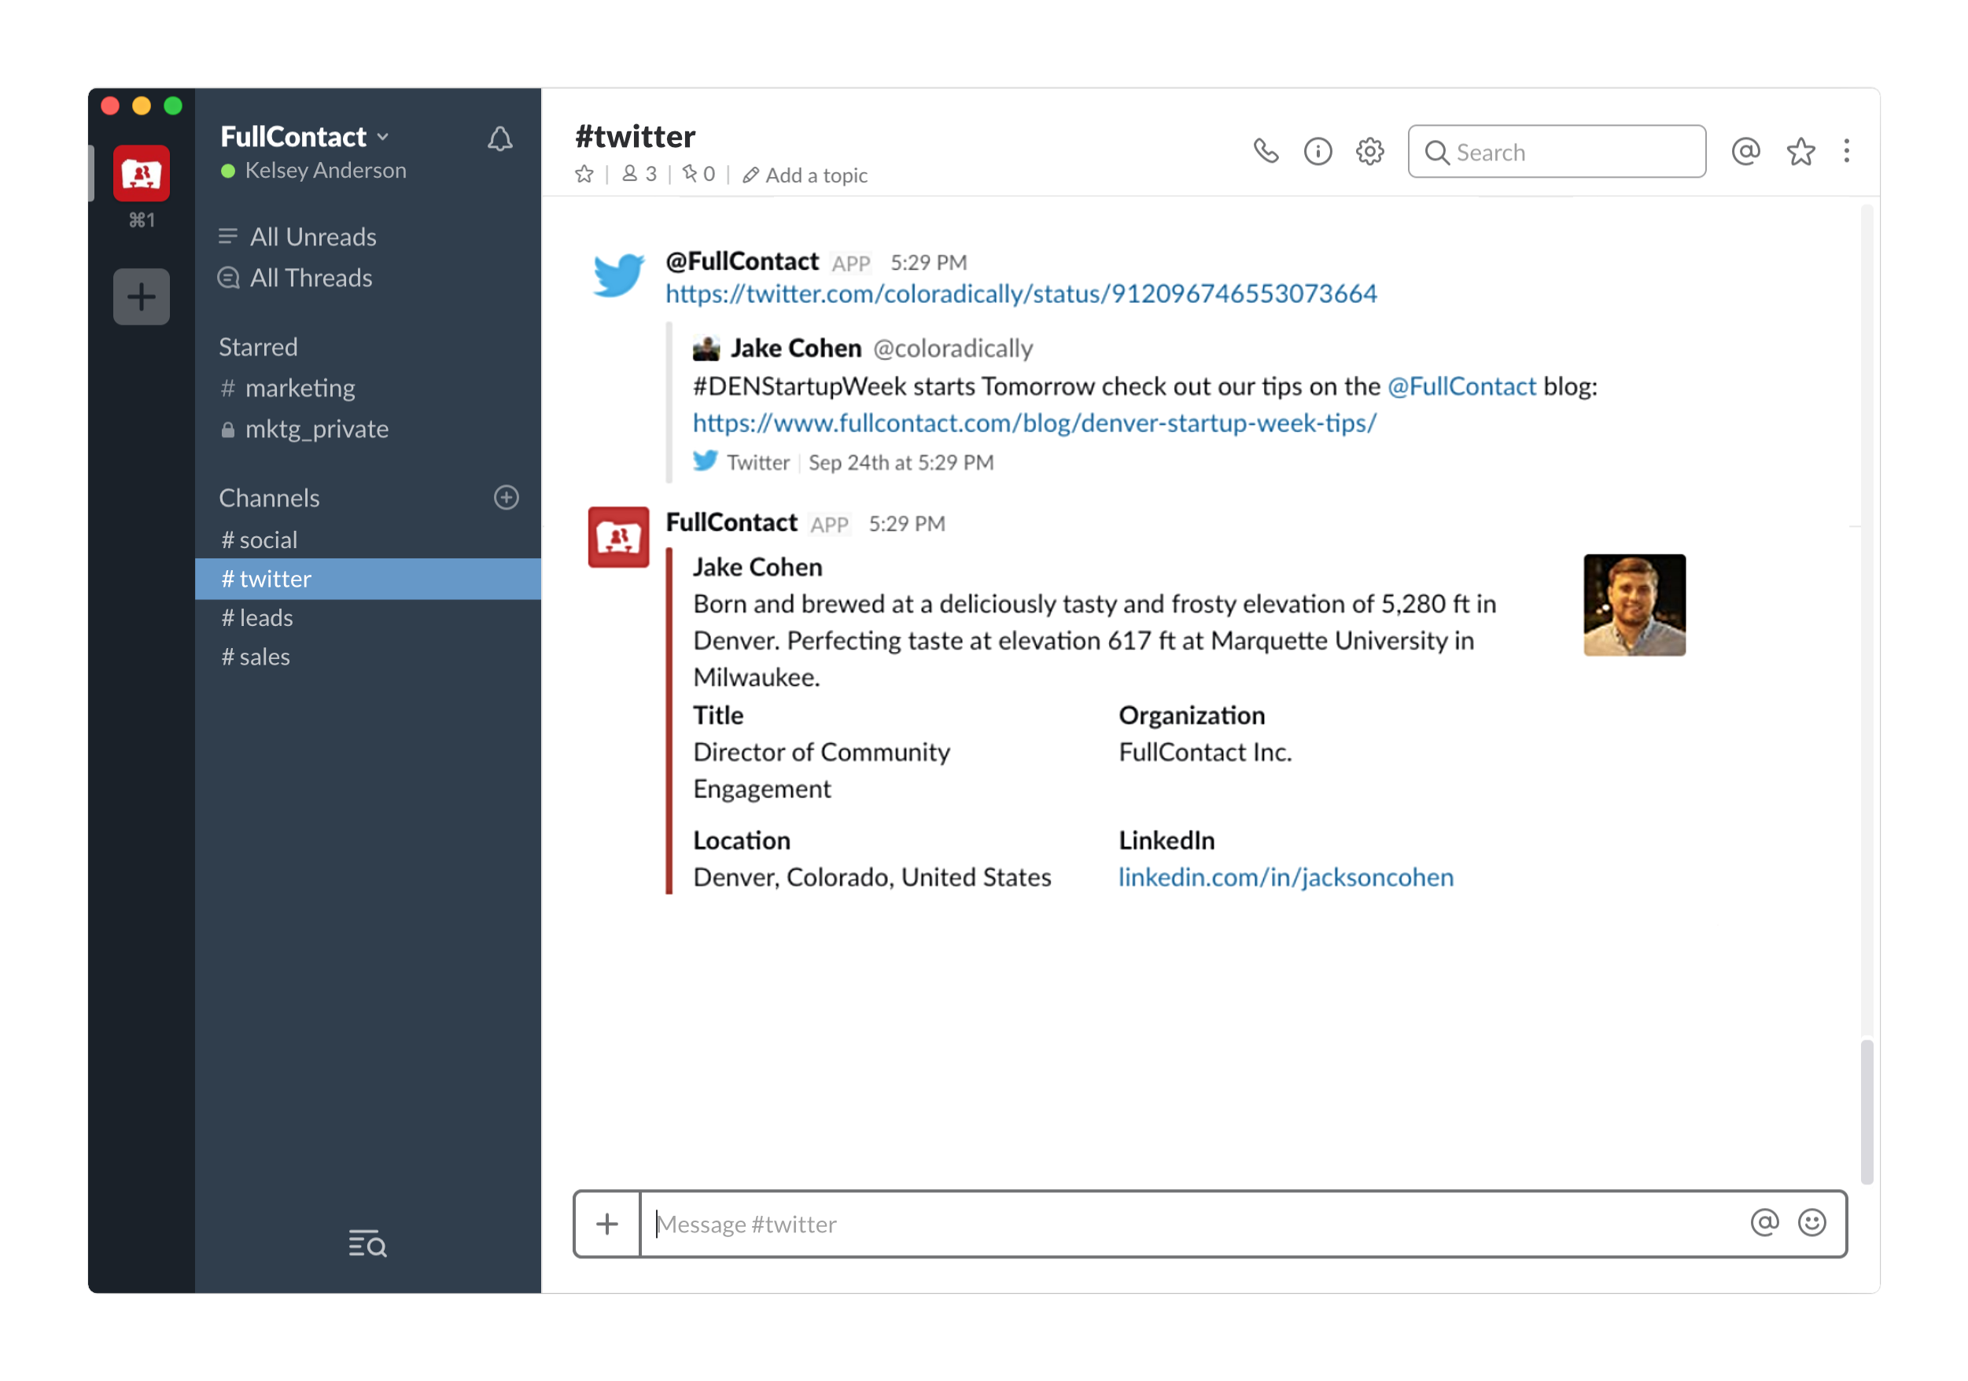Image resolution: width=1968 pixels, height=1381 pixels.
Task: Switch to the #leads channel
Action: coord(257,618)
